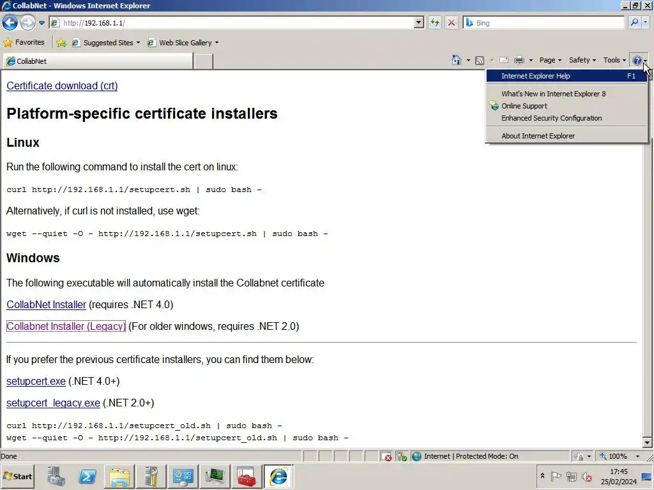This screenshot has width=654, height=490.
Task: Click the muted volume speaker icon
Action: click(587, 476)
